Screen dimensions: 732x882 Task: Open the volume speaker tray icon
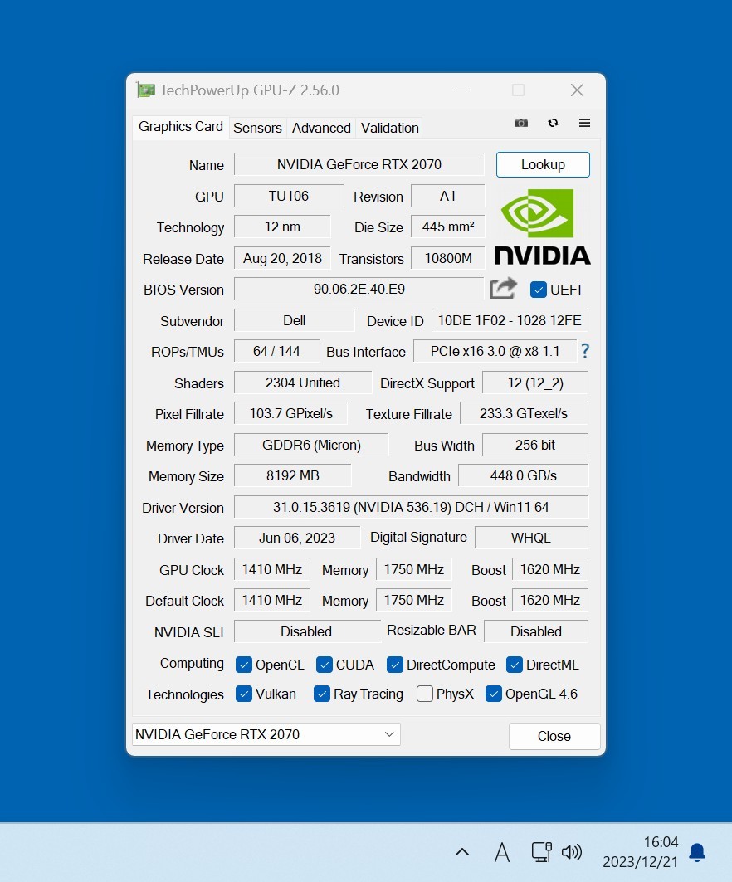(x=572, y=852)
